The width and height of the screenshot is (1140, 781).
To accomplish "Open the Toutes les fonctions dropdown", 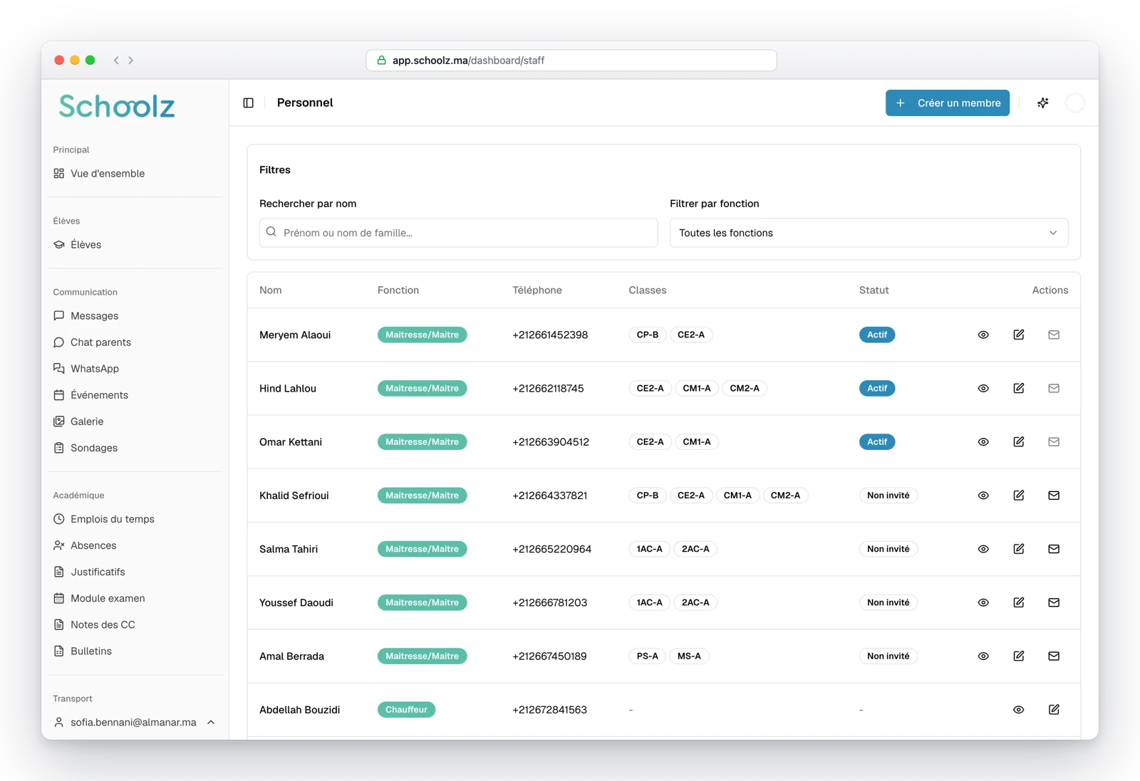I will coord(869,233).
